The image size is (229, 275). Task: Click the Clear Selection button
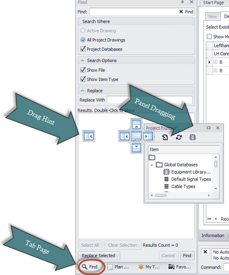tap(123, 245)
